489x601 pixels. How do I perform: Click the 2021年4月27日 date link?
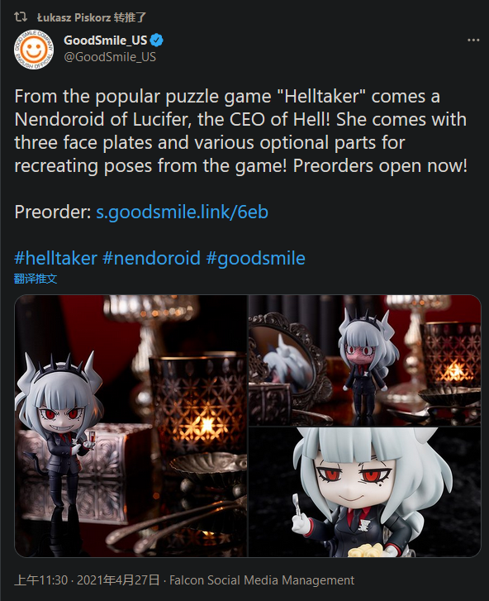tap(118, 580)
